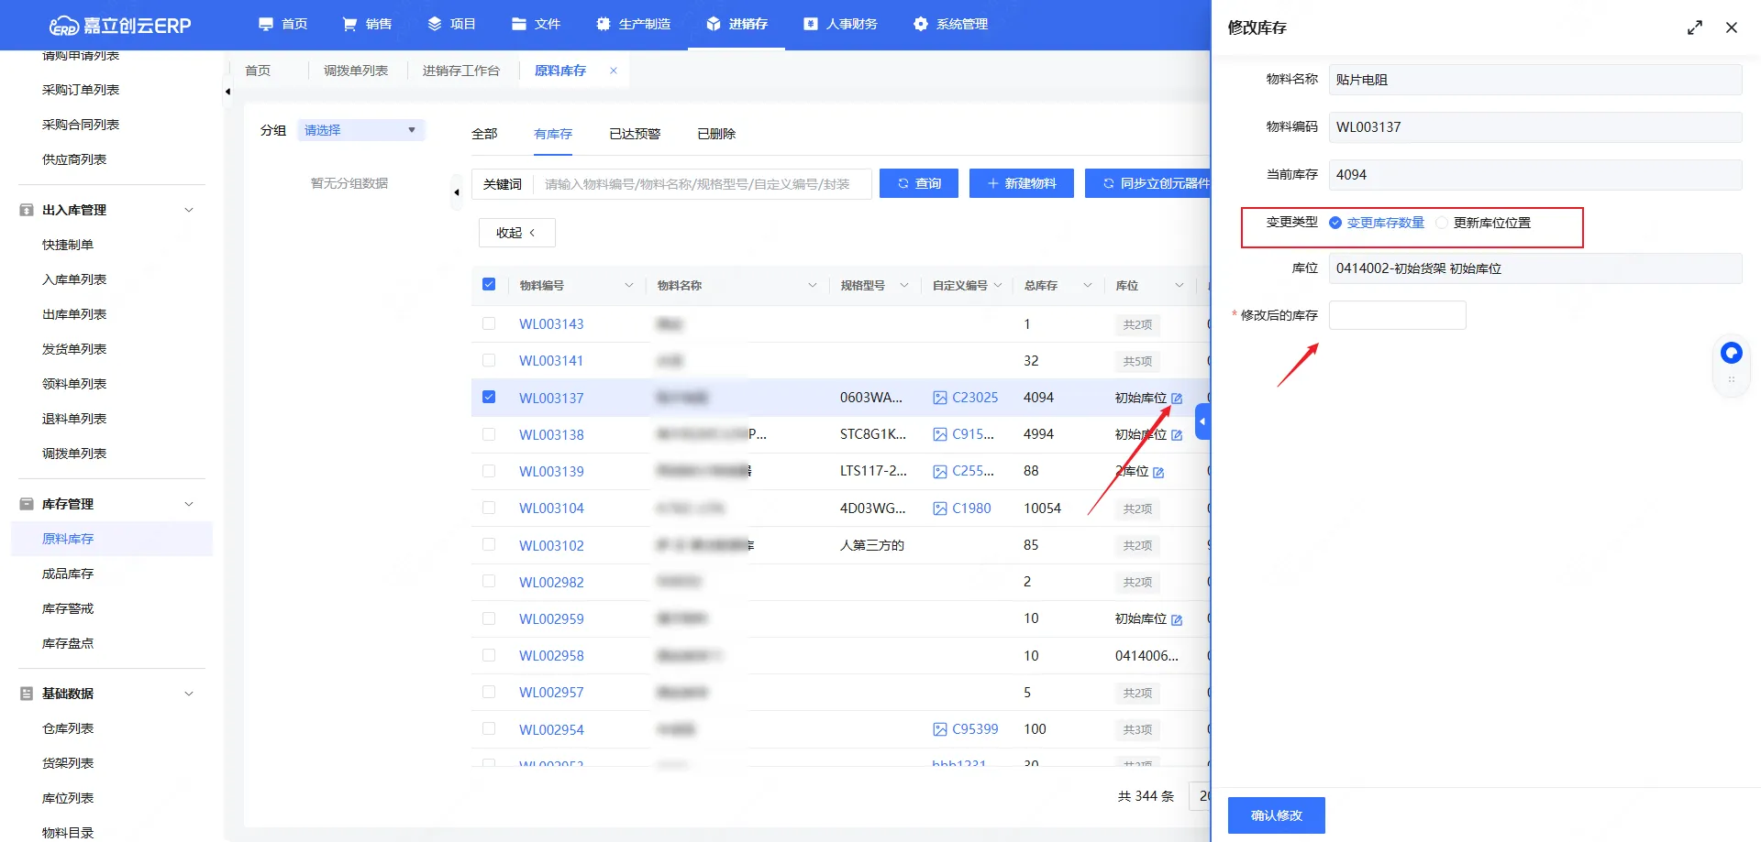
Task: Click edit icon beside WL003138 location
Action: coord(1177,435)
